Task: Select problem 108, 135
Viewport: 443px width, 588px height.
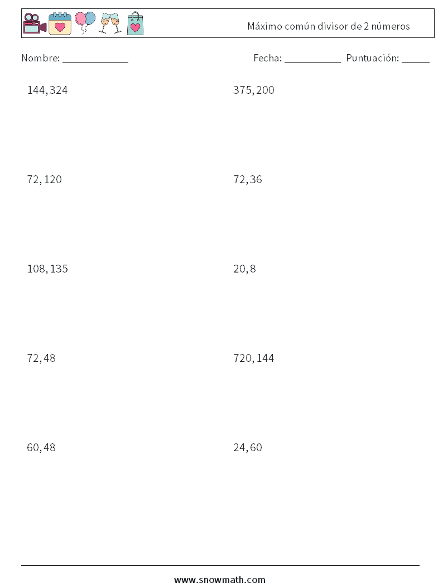Action: [x=47, y=269]
